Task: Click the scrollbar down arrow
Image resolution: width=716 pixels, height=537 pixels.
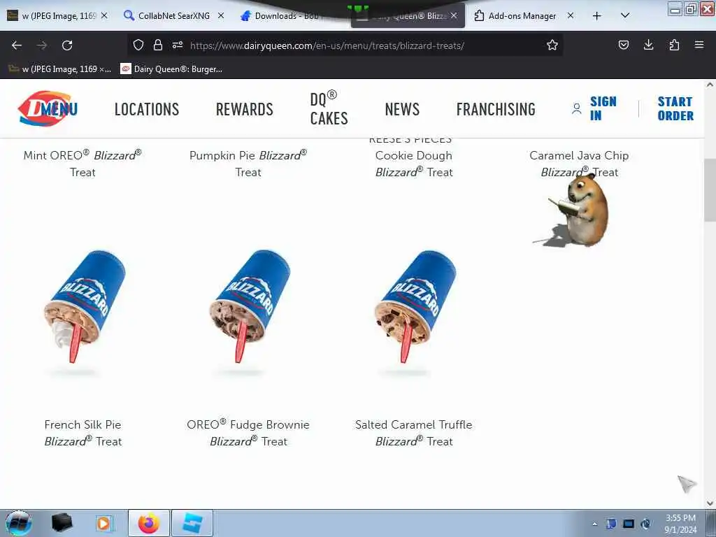Action: point(710,503)
